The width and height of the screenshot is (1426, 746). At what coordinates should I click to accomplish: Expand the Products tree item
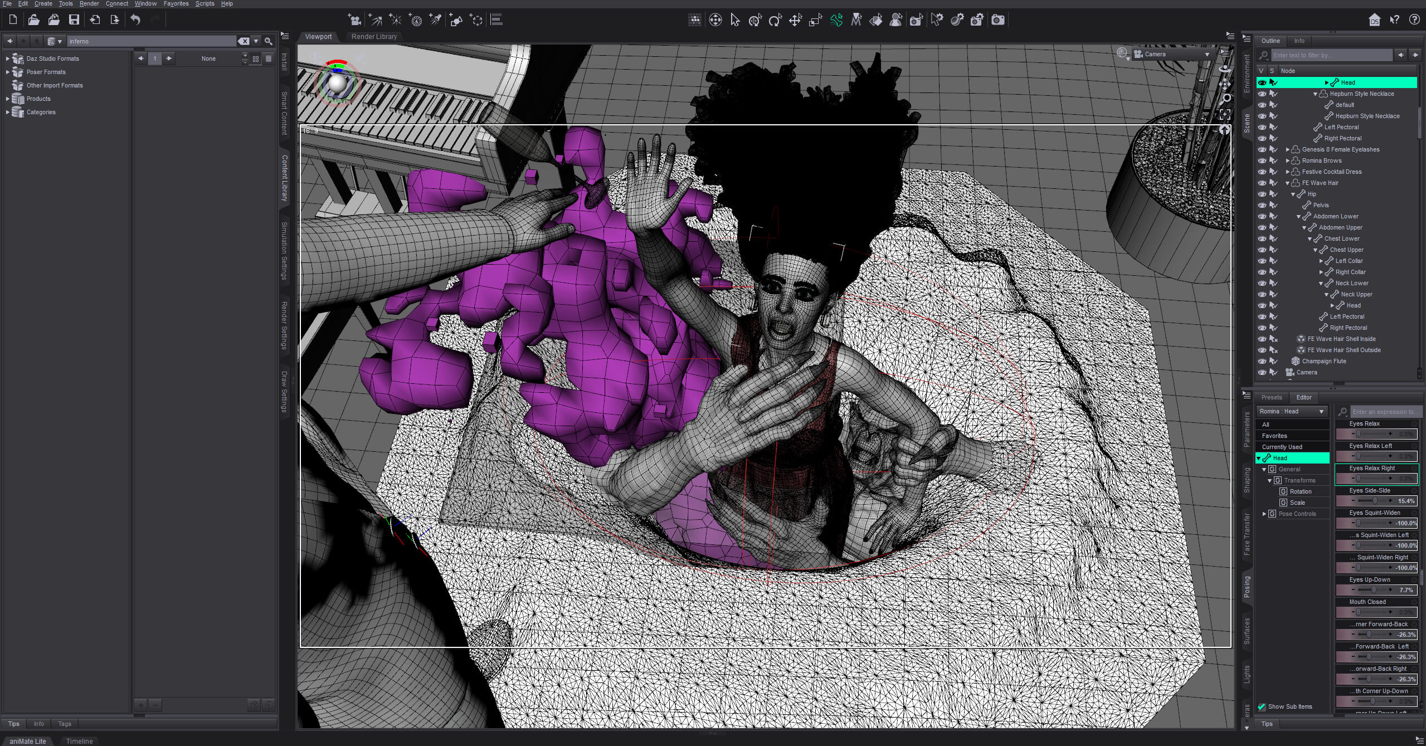[7, 99]
